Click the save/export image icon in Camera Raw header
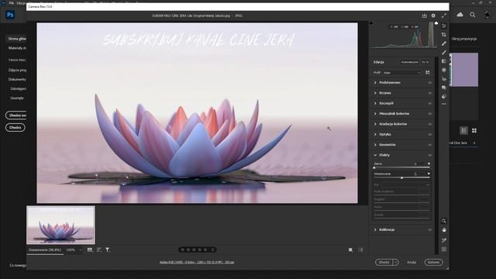The width and height of the screenshot is (496, 279). click(425, 15)
